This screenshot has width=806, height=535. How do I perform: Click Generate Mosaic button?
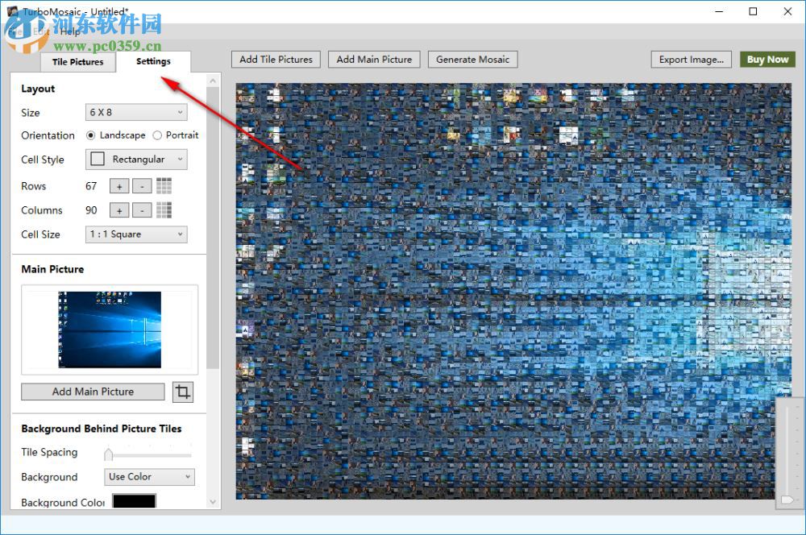[x=473, y=60]
